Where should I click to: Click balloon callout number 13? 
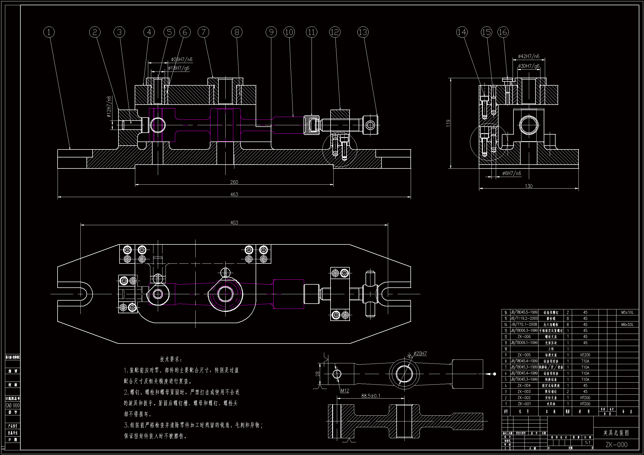click(x=363, y=32)
